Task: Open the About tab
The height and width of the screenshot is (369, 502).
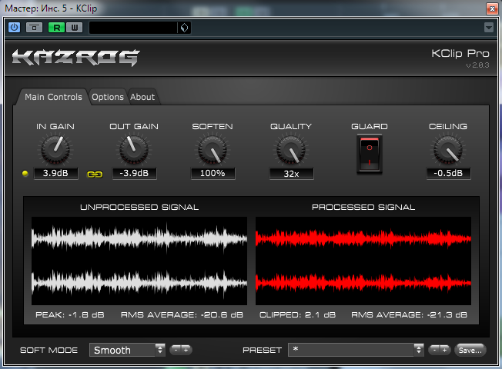Action: (142, 97)
